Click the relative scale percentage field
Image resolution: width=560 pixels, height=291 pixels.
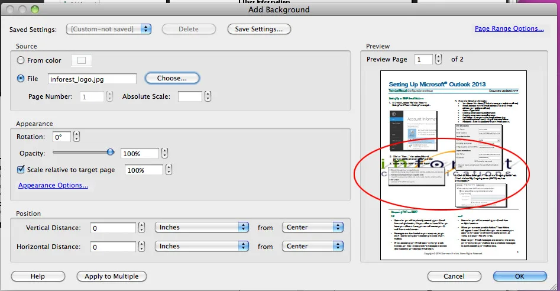point(144,170)
